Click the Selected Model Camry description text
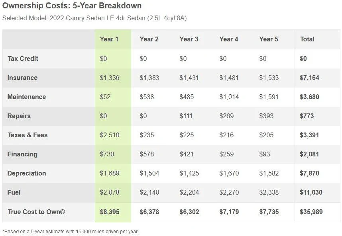This screenshot has width=342, height=236. pos(94,18)
